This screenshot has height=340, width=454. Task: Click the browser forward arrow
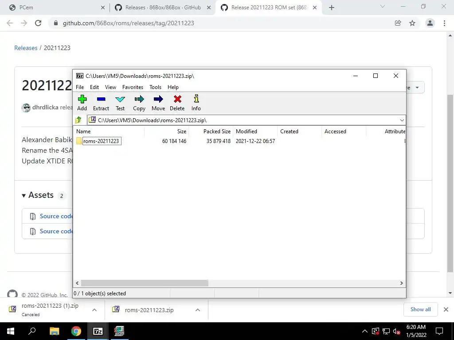[24, 23]
